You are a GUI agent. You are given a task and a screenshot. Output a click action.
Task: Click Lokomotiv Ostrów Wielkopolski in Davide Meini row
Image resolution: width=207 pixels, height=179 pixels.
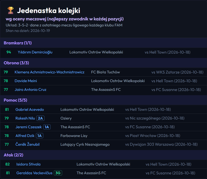(118, 81)
